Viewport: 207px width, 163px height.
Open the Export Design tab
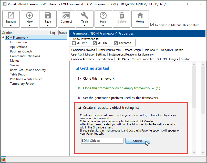pos(132,50)
